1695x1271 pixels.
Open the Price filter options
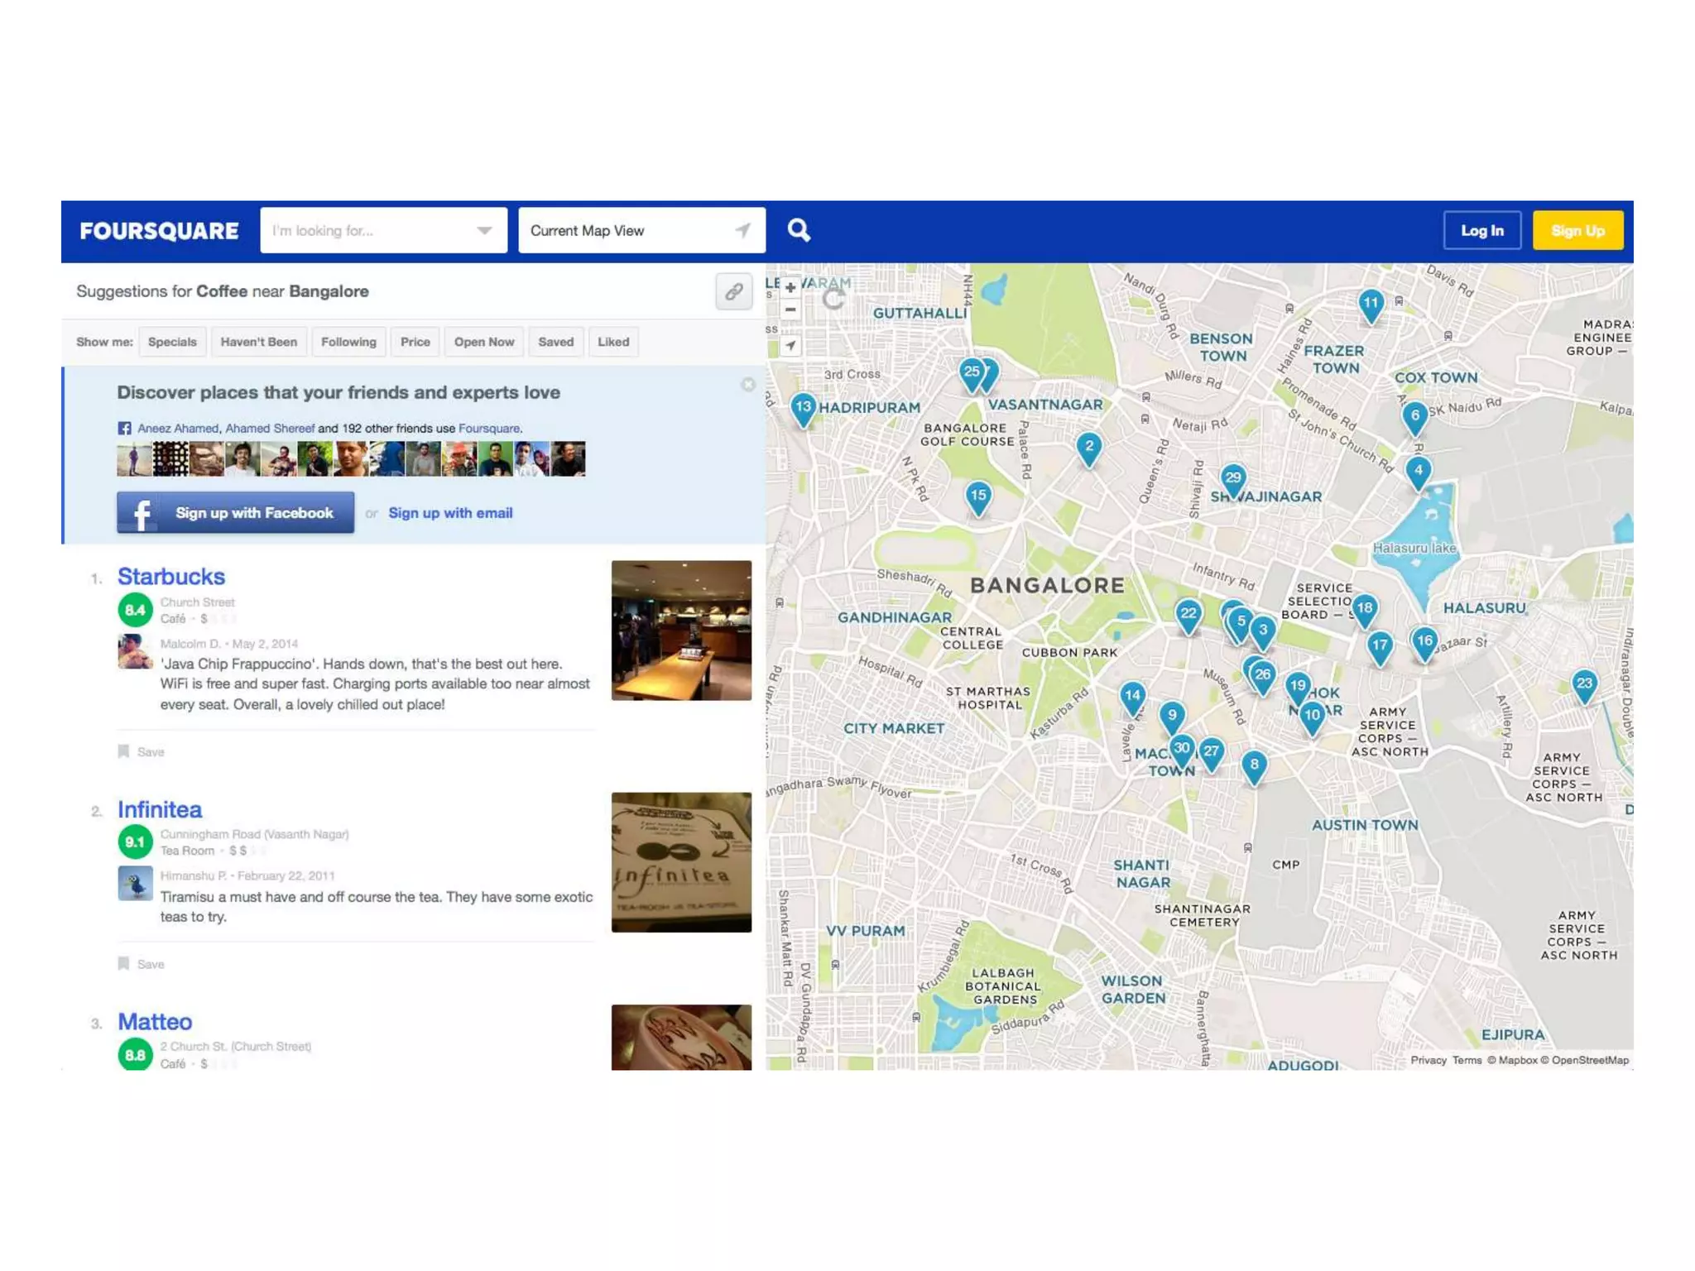tap(415, 342)
